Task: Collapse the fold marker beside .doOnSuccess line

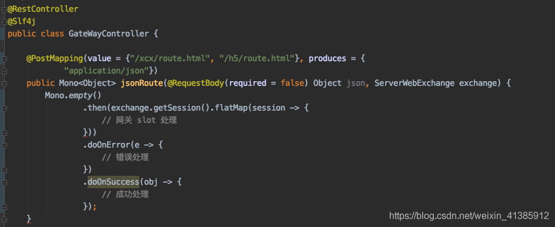Action: pos(4,183)
